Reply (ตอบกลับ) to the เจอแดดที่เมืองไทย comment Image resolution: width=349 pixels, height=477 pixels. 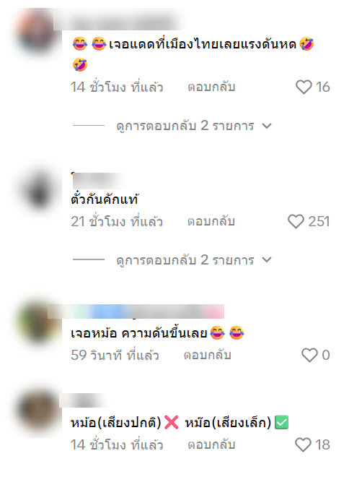coord(211,87)
